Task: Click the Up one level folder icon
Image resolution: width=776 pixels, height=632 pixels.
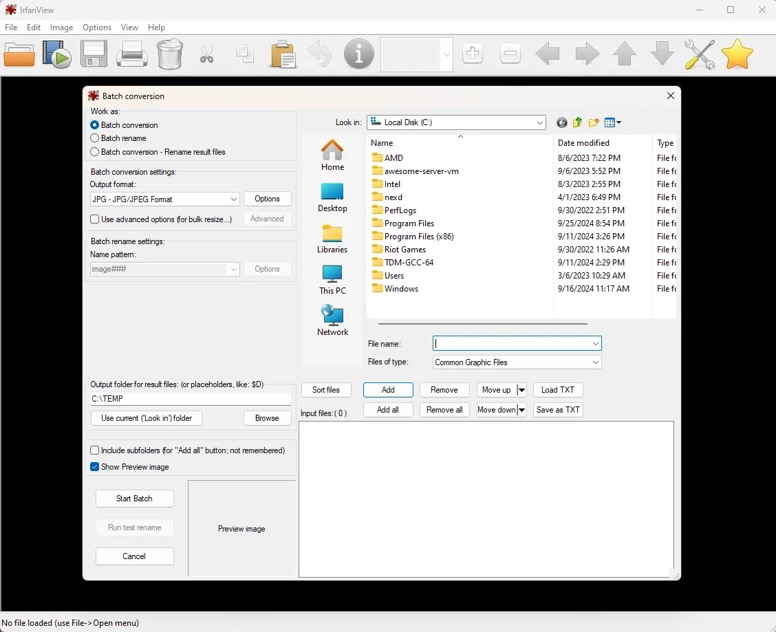Action: (x=578, y=122)
